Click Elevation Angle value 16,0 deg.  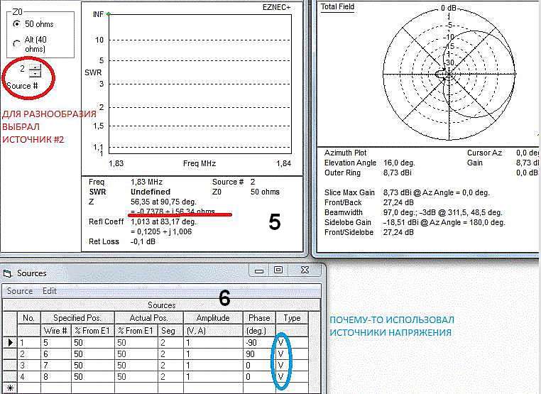[399, 163]
